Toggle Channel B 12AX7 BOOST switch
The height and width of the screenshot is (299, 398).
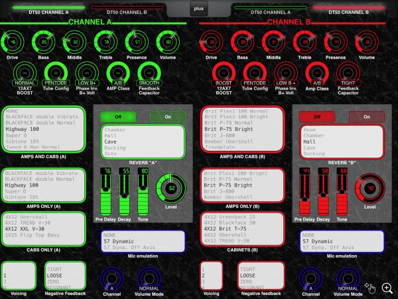click(x=224, y=74)
